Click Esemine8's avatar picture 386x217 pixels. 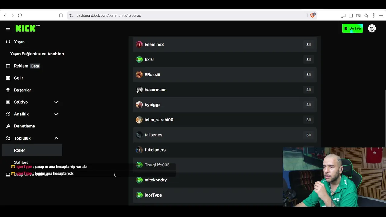(x=139, y=45)
